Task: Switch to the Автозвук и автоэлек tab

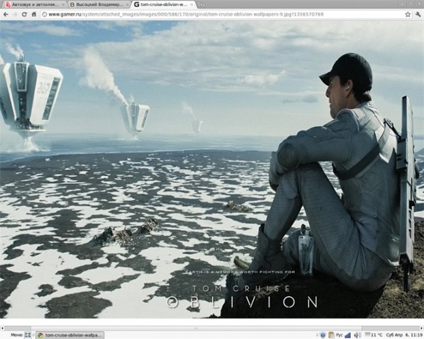Action: (x=32, y=5)
